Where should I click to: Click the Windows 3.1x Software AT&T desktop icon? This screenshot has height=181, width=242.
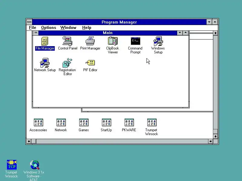(x=35, y=165)
